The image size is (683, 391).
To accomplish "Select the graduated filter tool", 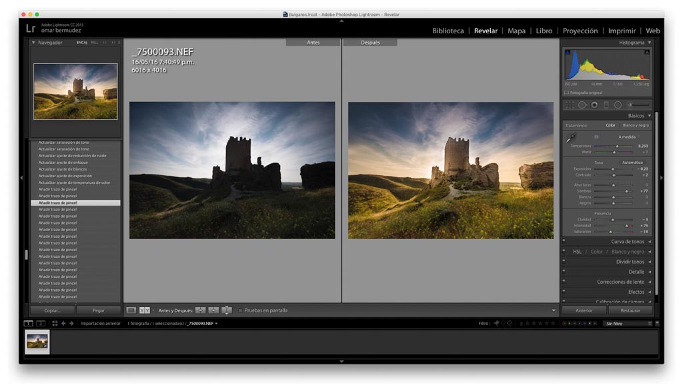I will point(606,105).
